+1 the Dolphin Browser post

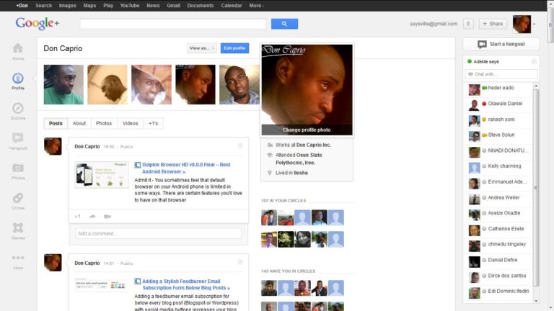[78, 216]
